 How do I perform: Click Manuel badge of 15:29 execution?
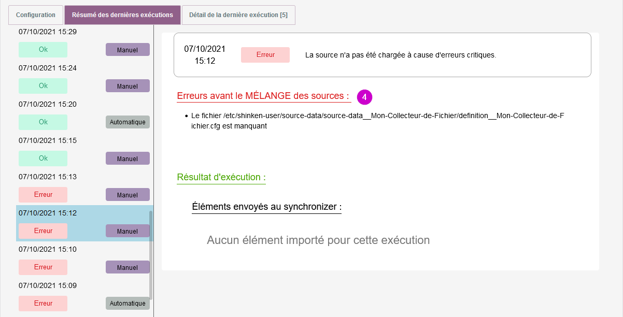click(128, 50)
